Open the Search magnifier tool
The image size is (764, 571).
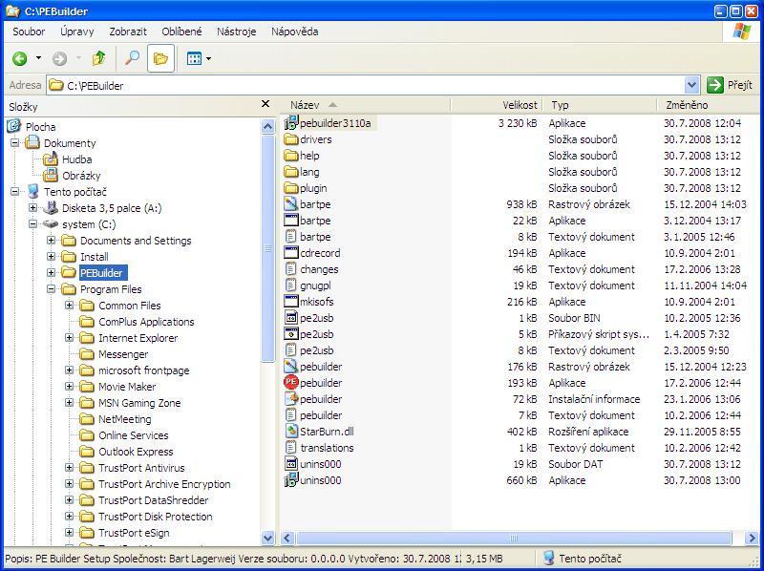coord(132,58)
